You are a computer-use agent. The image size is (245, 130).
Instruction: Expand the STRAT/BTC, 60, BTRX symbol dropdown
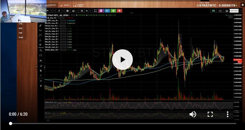[70, 15]
